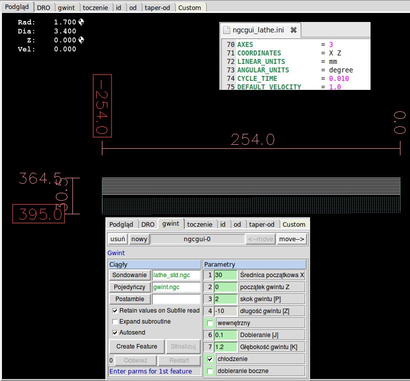Open the DRO tab in the main window tab strip
This screenshot has height=381, width=410.
coord(43,8)
